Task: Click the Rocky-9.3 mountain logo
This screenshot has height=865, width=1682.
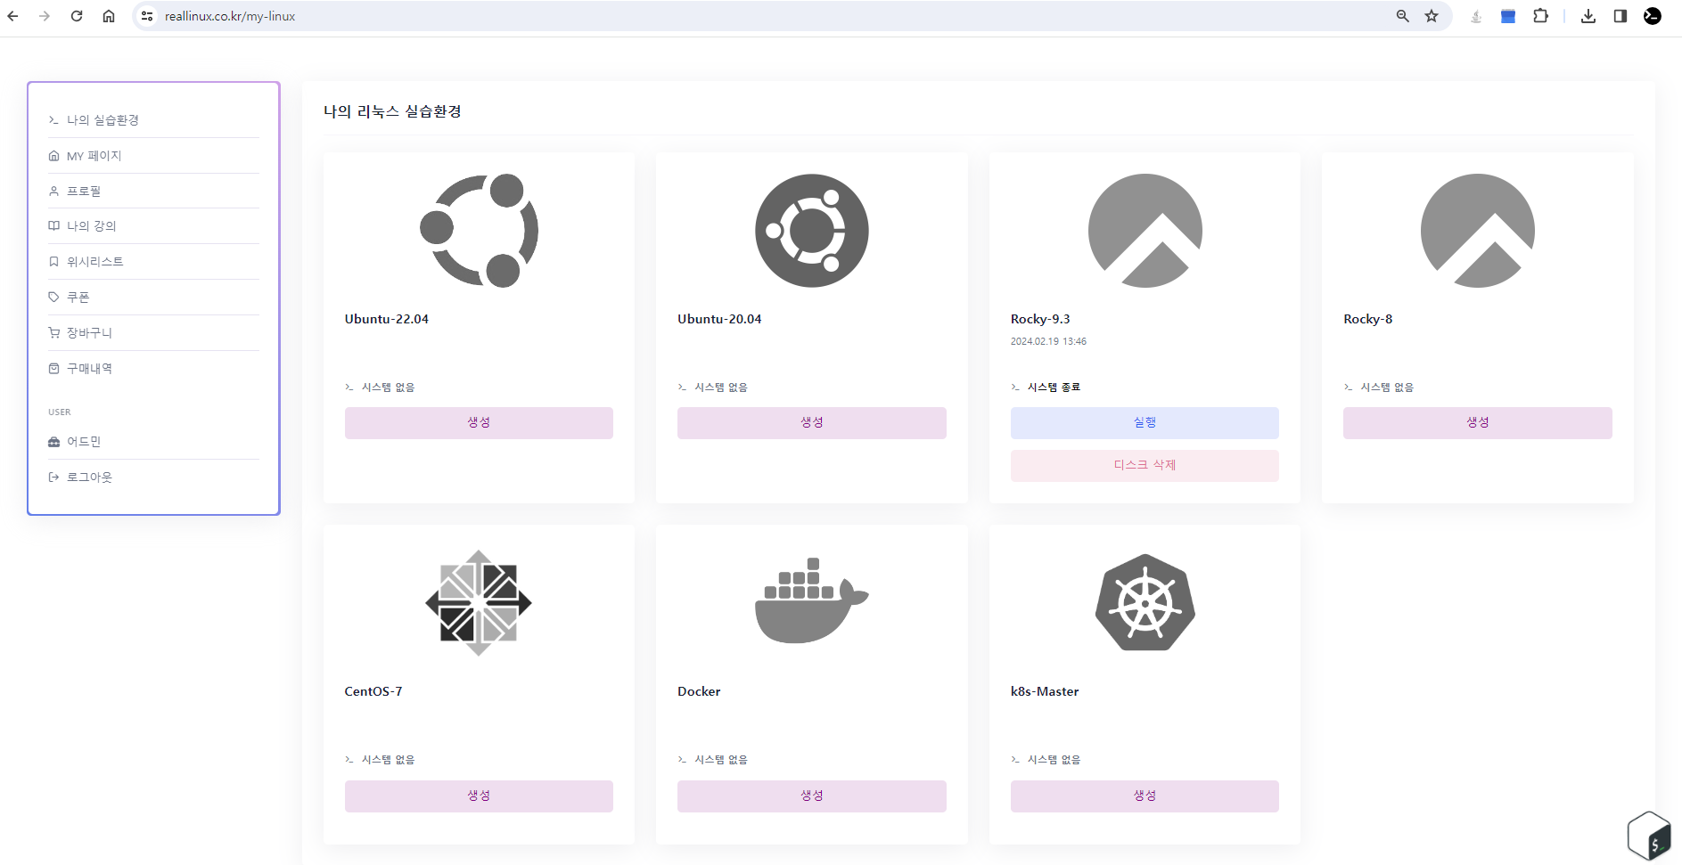Action: (x=1145, y=231)
